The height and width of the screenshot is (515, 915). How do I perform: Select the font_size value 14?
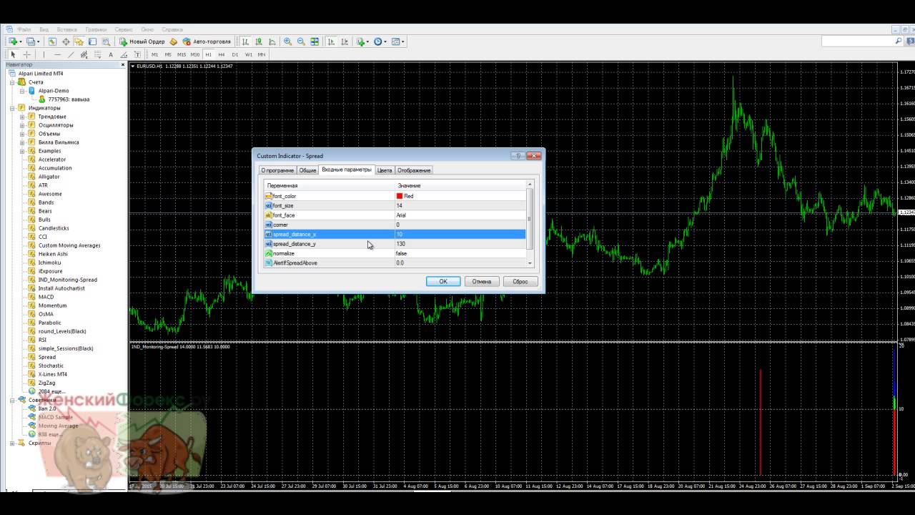(399, 205)
